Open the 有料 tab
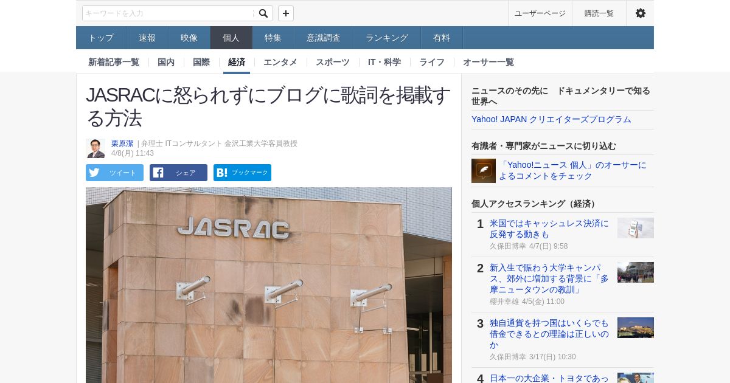 (442, 38)
